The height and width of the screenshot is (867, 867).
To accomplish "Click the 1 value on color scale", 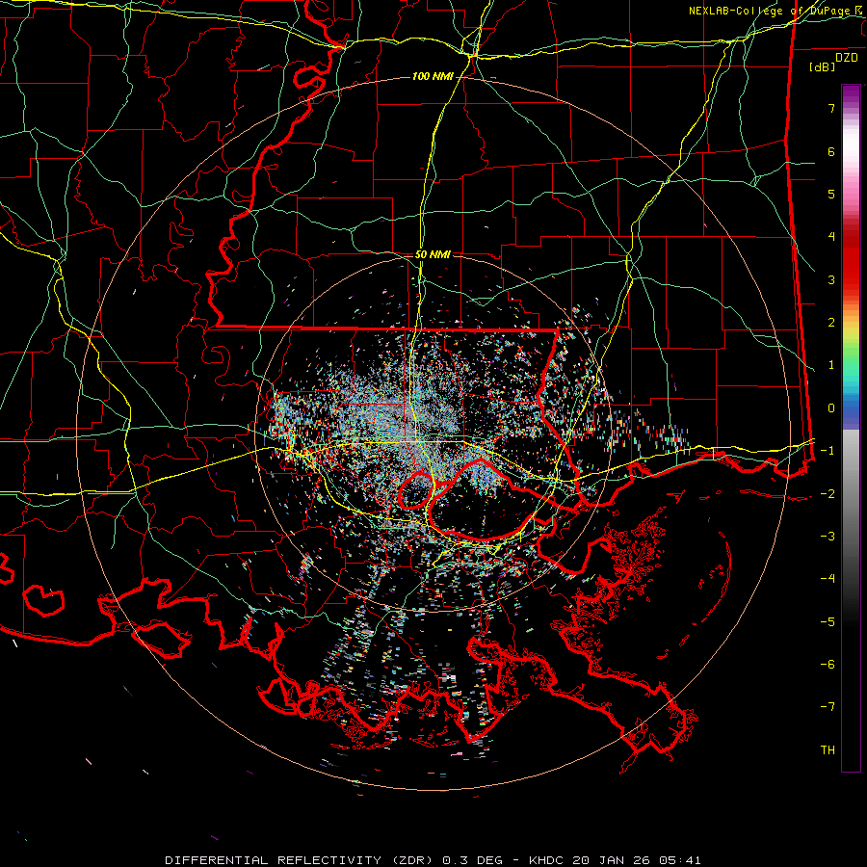I will 831,365.
